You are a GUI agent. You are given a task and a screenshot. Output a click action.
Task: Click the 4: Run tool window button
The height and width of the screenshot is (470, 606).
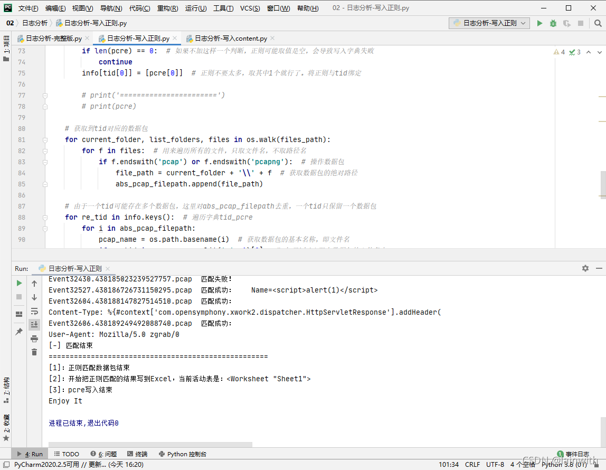pyautogui.click(x=30, y=454)
